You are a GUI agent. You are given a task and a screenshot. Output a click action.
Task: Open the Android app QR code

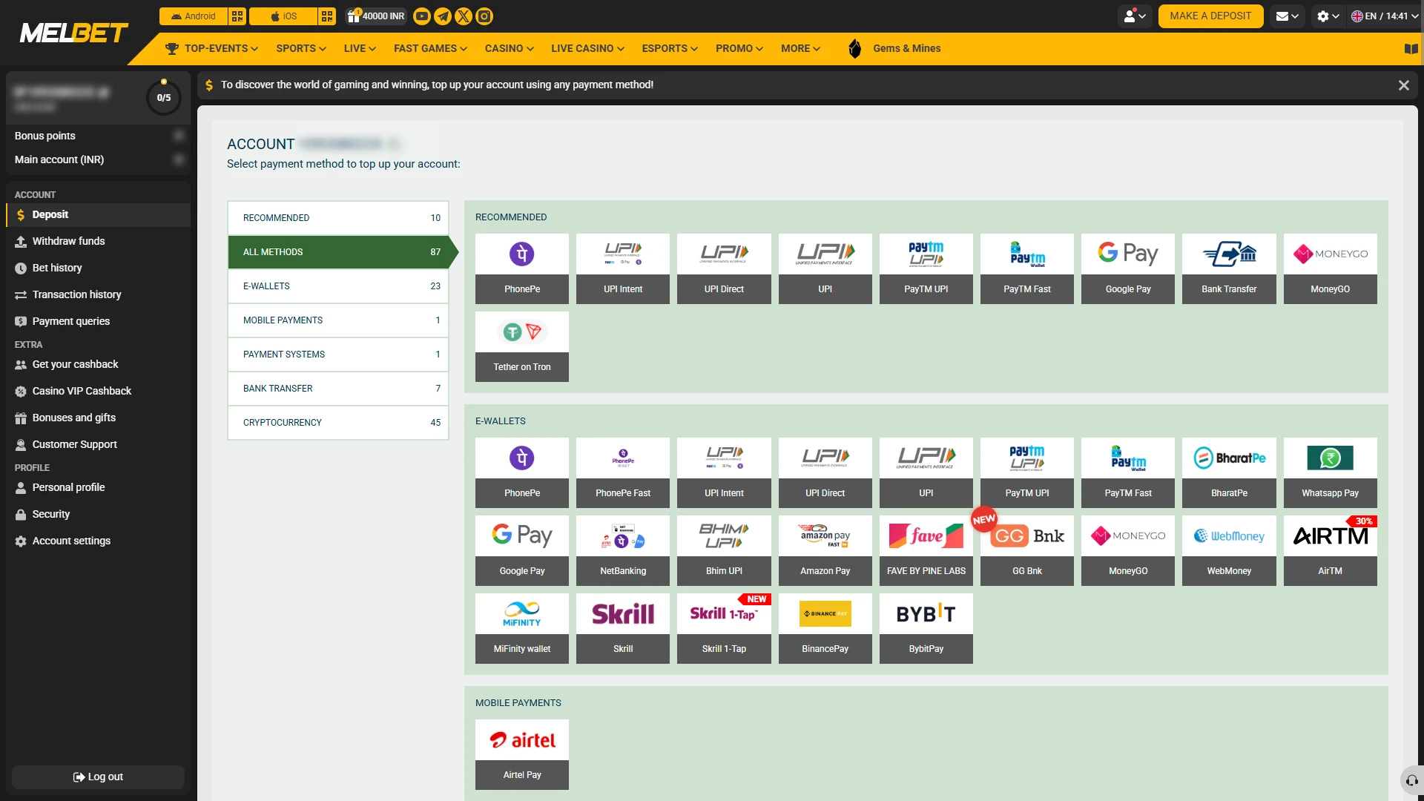(x=237, y=16)
